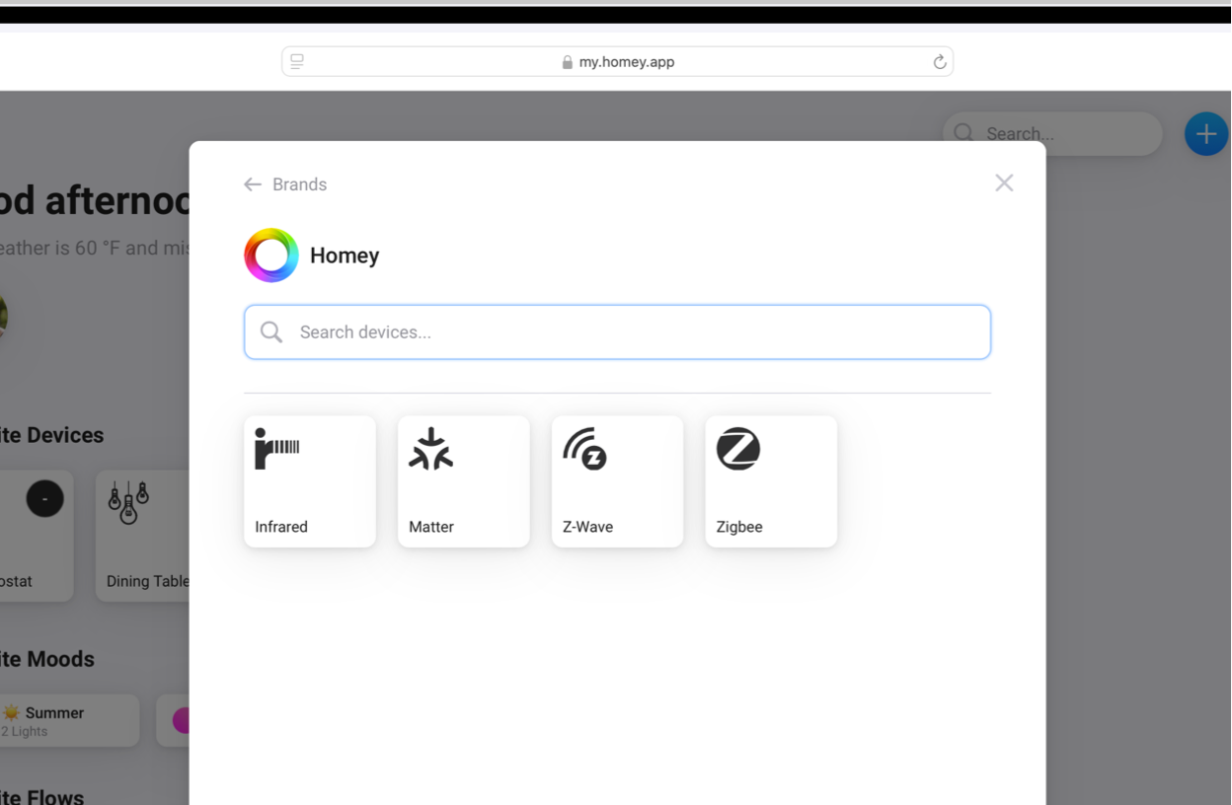The height and width of the screenshot is (805, 1232).
Task: Open the page reader icon in address bar
Action: pyautogui.click(x=297, y=61)
